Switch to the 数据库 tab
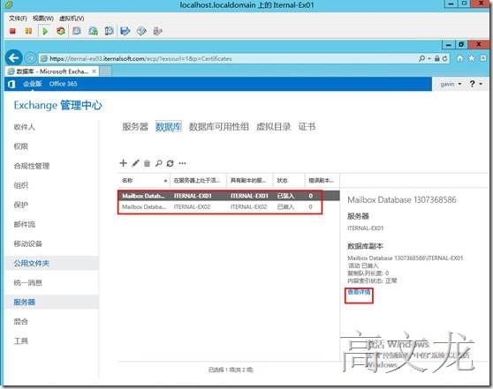Viewport: 493px width, 389px height. coord(169,127)
